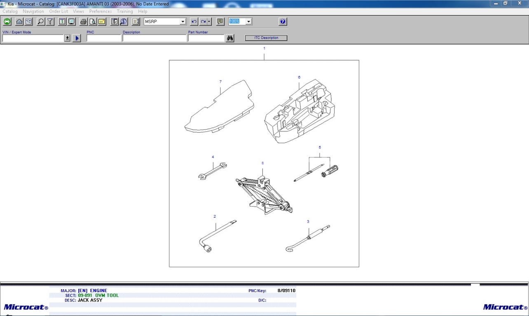529x316 pixels.
Task: Select callout 3 for the jack handle
Action: coord(308,221)
